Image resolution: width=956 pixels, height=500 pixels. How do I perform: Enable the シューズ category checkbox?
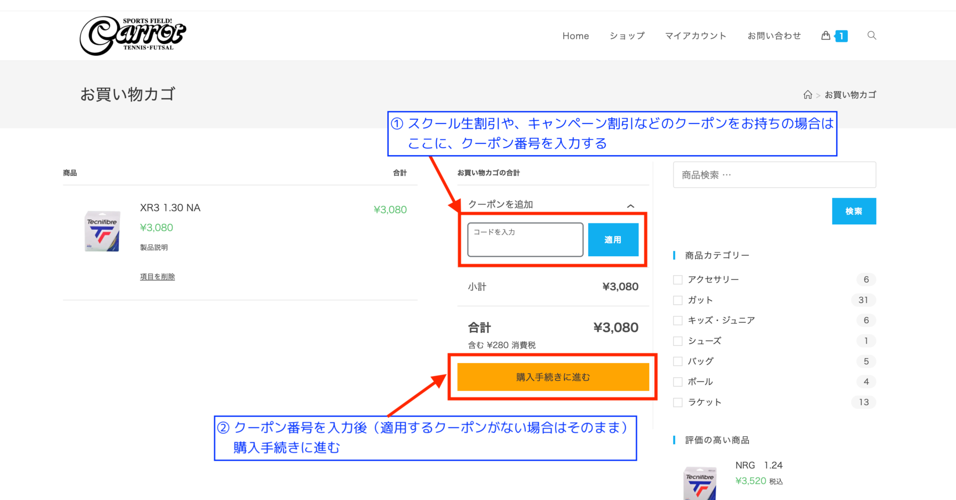click(678, 341)
